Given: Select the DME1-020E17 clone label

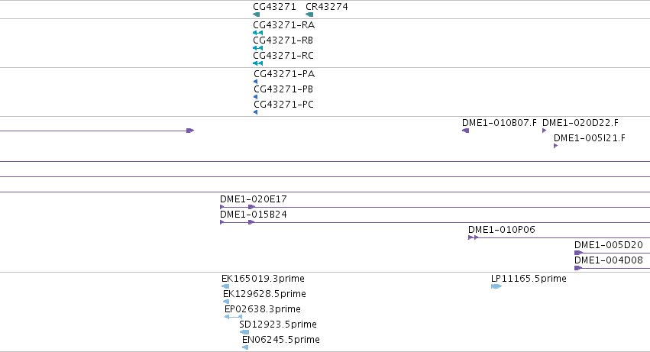Looking at the screenshot, I should pos(254,199).
